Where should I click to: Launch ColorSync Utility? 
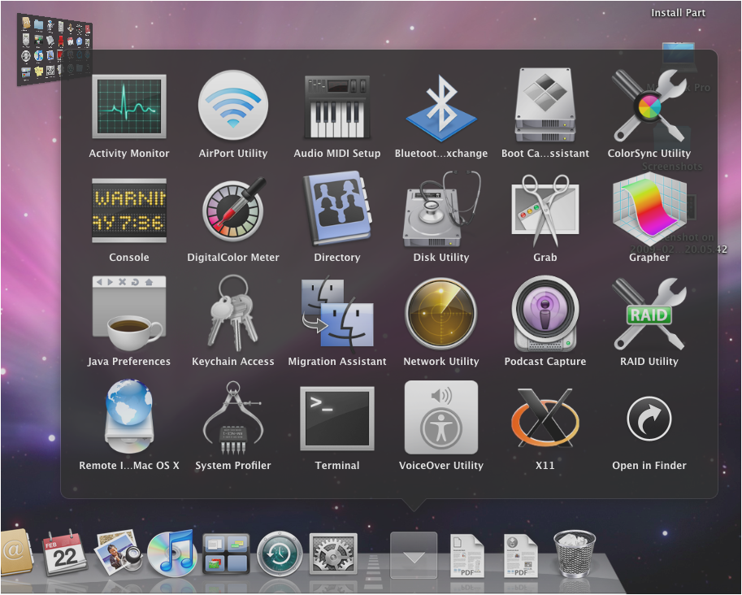(649, 107)
